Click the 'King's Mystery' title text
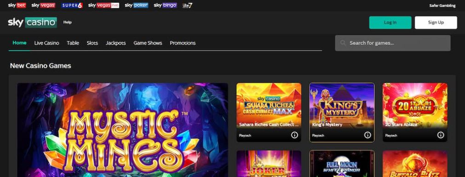The image size is (465, 177). pyautogui.click(x=327, y=125)
